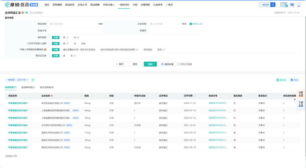
Task: Switch to 按企业浏览(4) tab
Action: 47,87
